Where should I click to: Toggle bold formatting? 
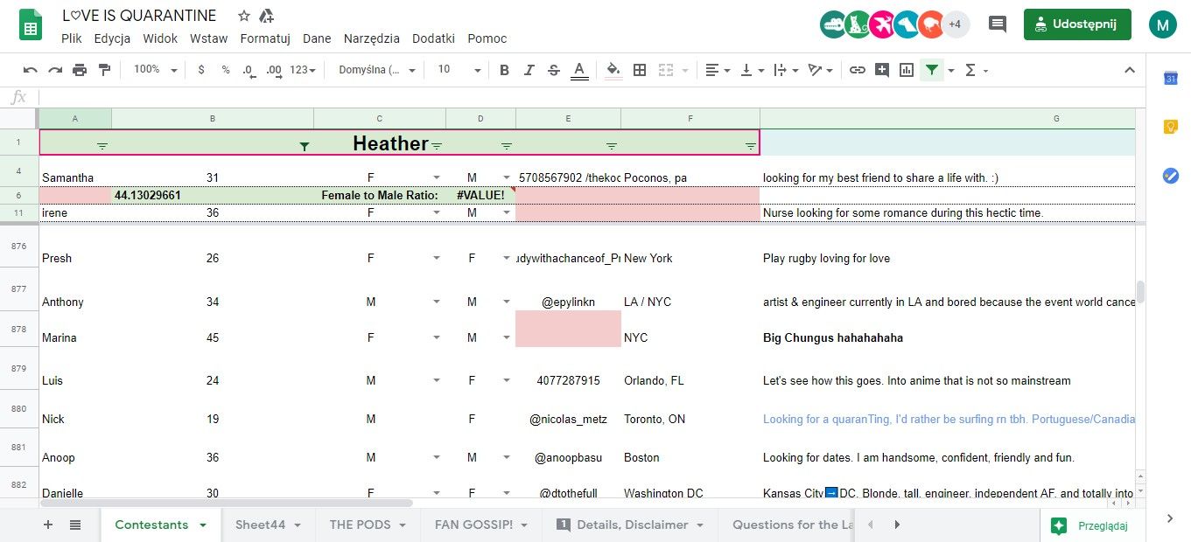pos(504,70)
